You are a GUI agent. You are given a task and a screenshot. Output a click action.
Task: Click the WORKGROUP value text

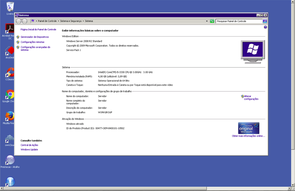[x=105, y=112]
